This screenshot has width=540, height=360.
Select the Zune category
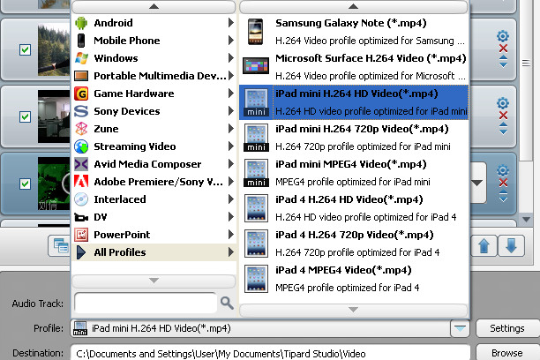tap(154, 129)
